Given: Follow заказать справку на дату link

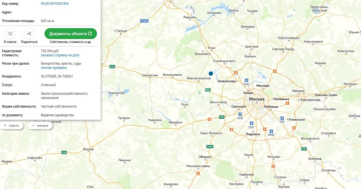Looking at the screenshot, I should [60, 55].
